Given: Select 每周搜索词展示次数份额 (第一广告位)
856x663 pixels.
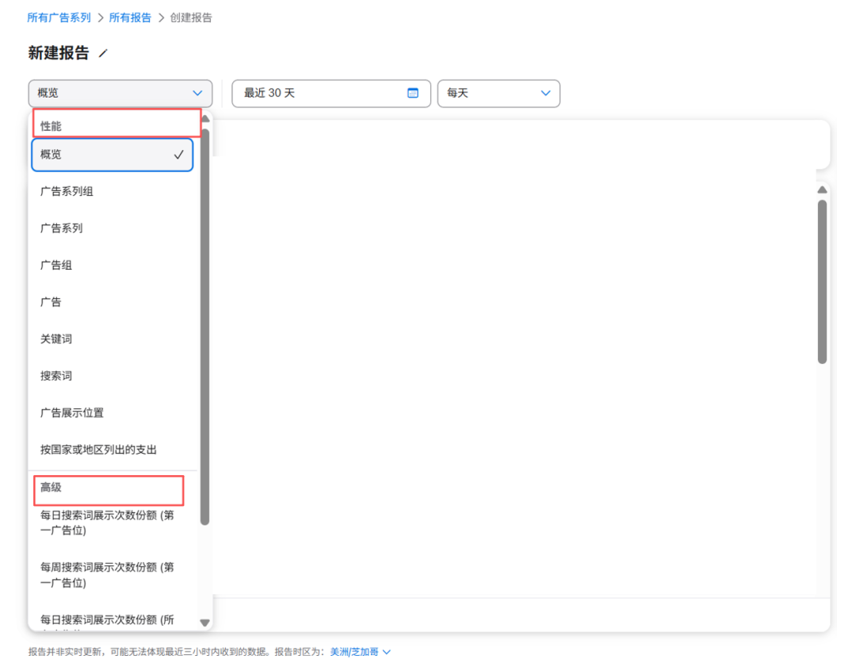Looking at the screenshot, I should [x=113, y=575].
